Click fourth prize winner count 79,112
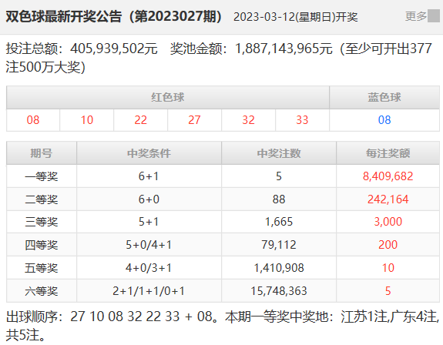The image size is (443, 345). 279,245
